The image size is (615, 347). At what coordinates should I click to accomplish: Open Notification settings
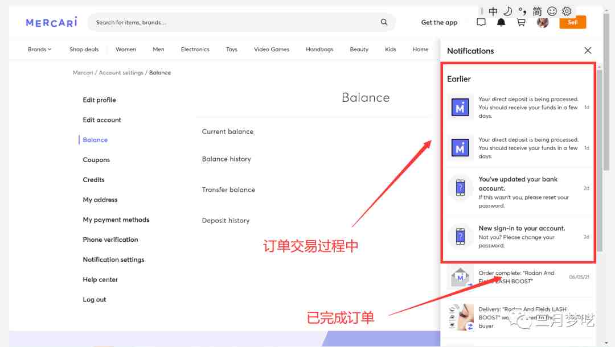tap(113, 259)
